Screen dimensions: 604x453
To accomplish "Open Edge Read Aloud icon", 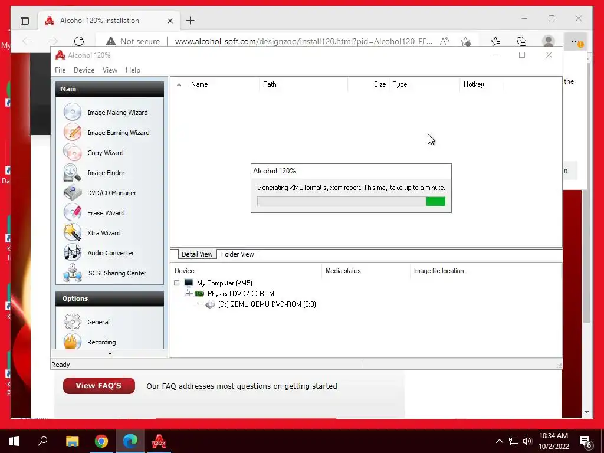I will click(x=444, y=41).
